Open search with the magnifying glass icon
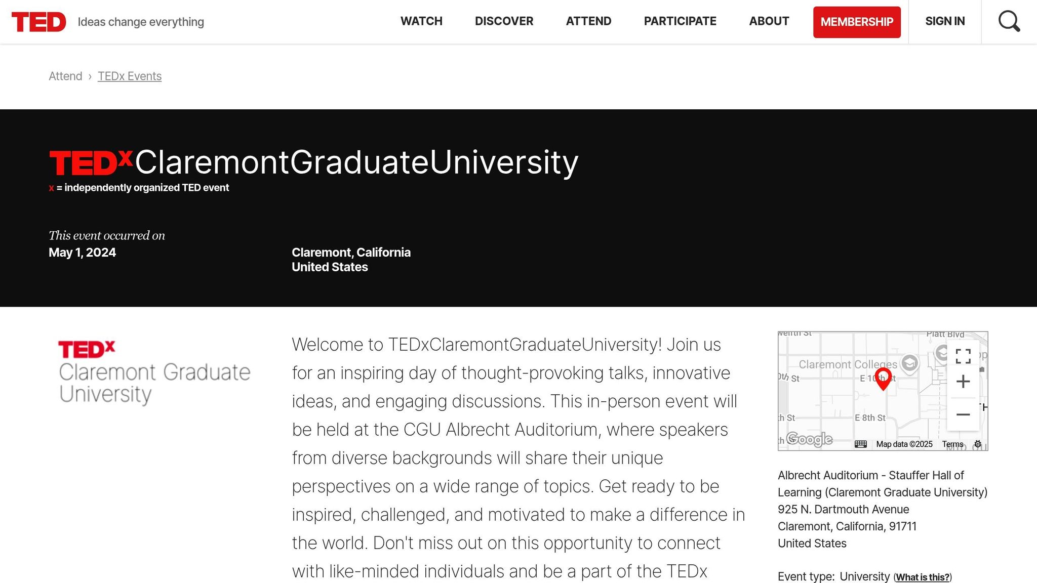The image size is (1037, 583). click(1009, 21)
